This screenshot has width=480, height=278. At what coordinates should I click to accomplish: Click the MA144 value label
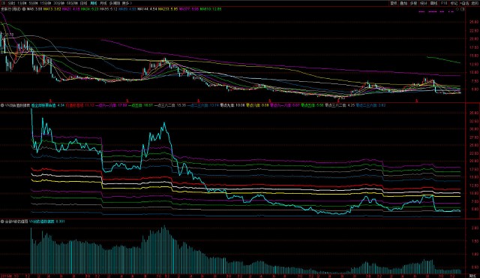(147, 9)
